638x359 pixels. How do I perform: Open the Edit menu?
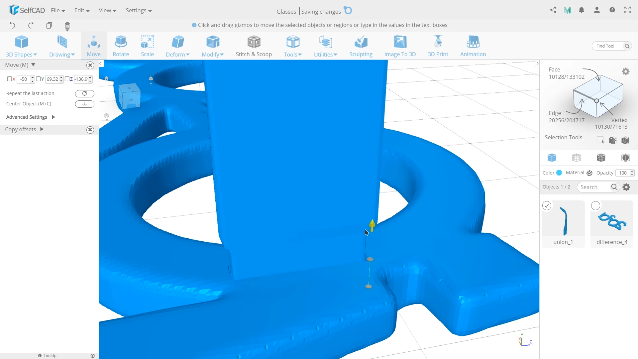pos(82,10)
